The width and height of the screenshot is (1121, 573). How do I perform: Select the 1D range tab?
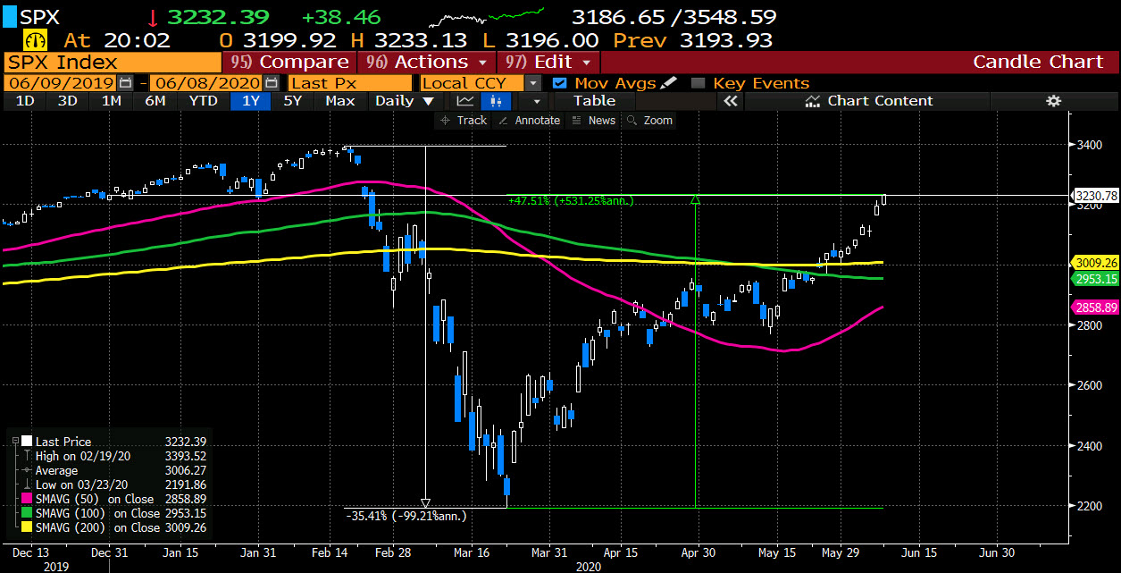coord(25,101)
